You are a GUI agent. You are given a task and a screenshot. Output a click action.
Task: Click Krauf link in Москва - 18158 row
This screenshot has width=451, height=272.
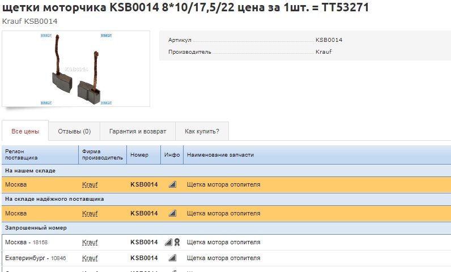(x=90, y=243)
